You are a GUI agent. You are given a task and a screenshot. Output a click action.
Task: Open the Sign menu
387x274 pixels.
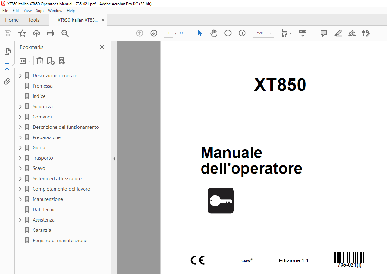(40, 11)
